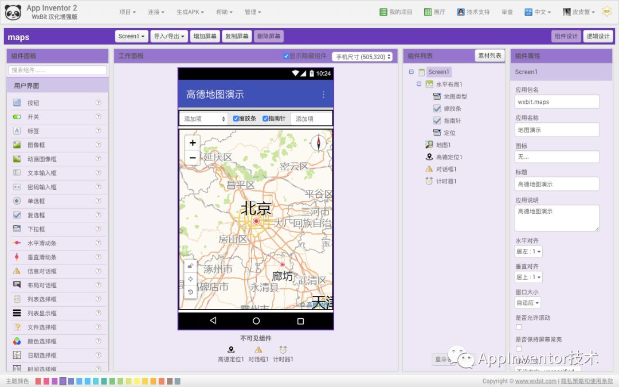Select 高德定位1 non-visible component icon below phone
The image size is (619, 387).
(232, 350)
